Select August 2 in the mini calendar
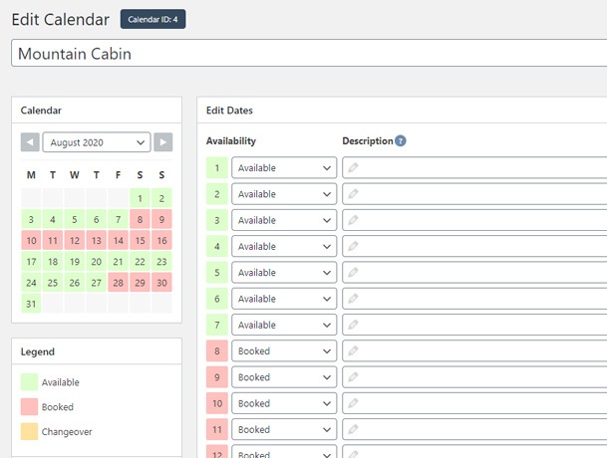This screenshot has height=458, width=607. pyautogui.click(x=161, y=198)
